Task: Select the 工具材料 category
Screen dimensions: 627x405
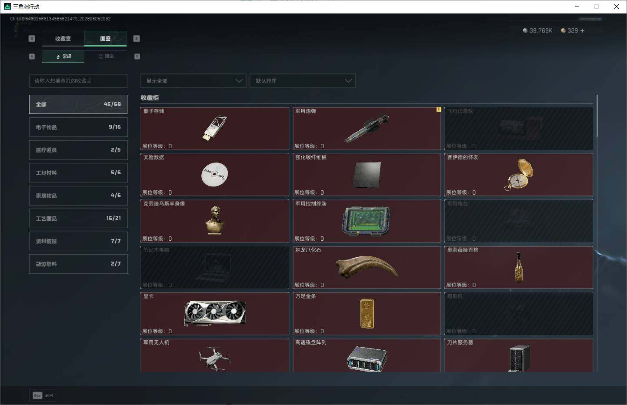Action: 78,173
